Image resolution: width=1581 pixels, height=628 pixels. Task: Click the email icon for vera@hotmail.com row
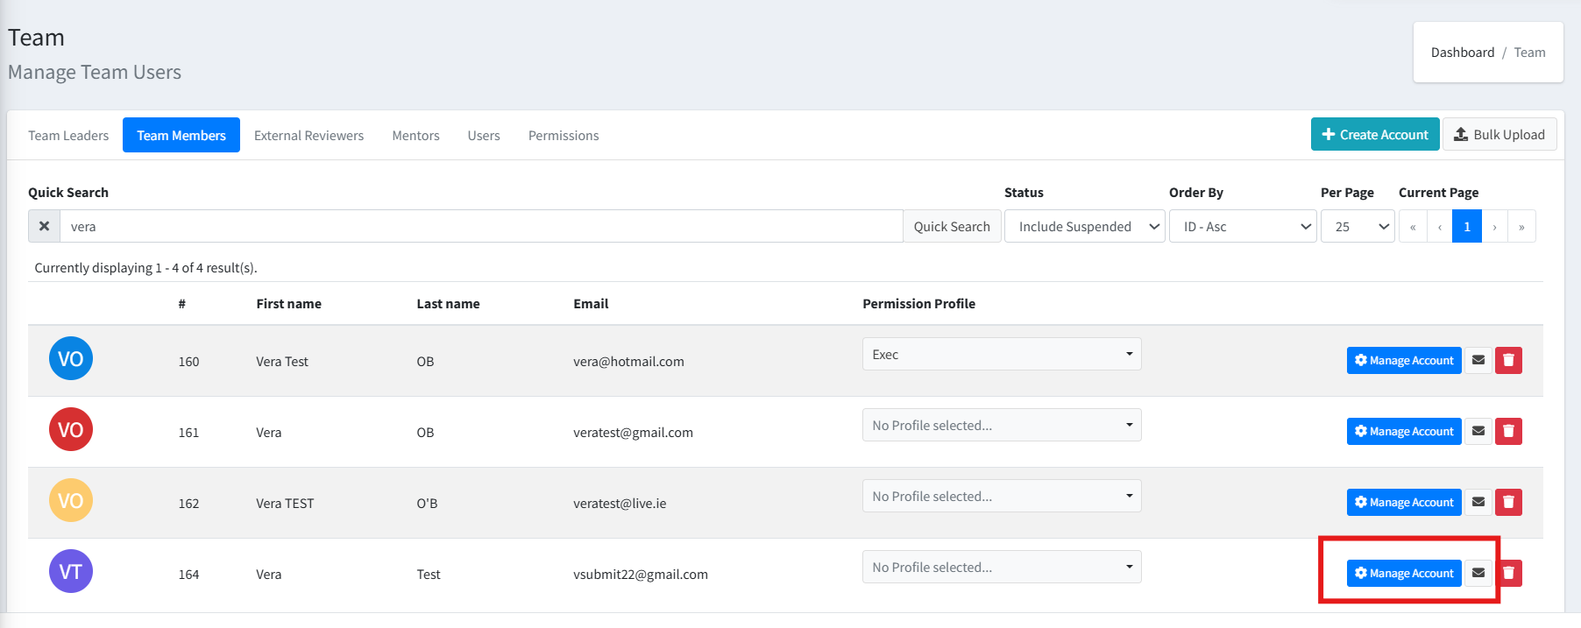point(1478,360)
